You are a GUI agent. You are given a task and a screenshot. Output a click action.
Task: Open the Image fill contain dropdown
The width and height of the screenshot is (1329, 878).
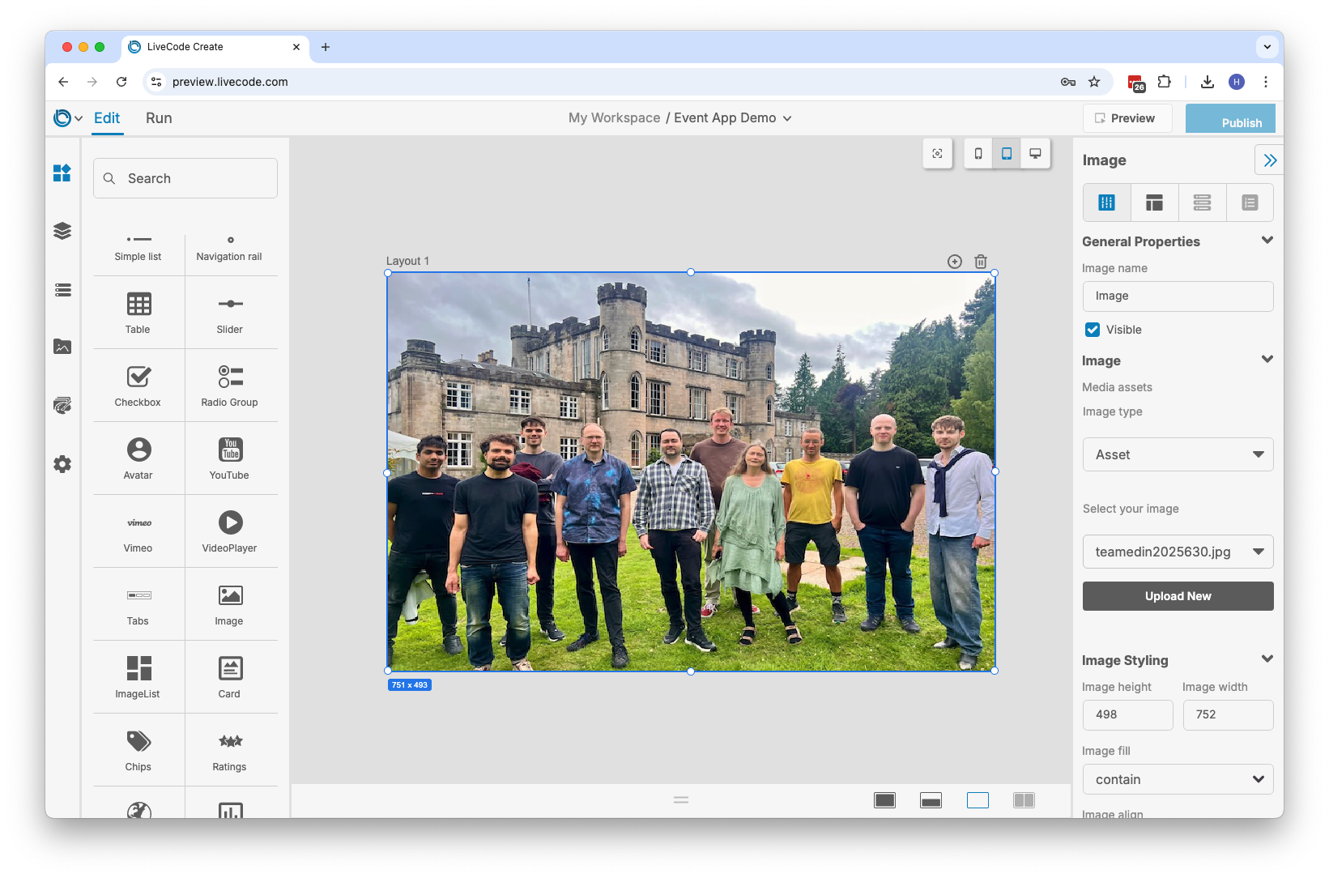[1178, 779]
